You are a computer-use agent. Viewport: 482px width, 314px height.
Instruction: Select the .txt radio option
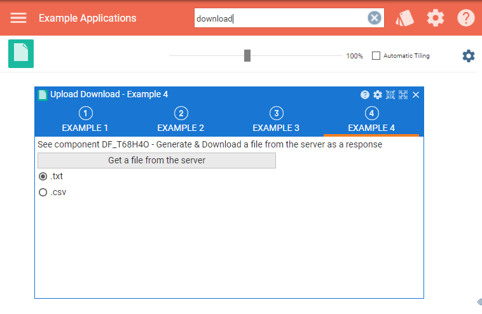point(43,176)
